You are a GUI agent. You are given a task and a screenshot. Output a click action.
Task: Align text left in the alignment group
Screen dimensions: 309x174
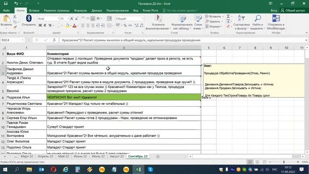83,26
